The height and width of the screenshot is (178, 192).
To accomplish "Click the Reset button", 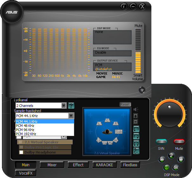I will coord(125,104).
